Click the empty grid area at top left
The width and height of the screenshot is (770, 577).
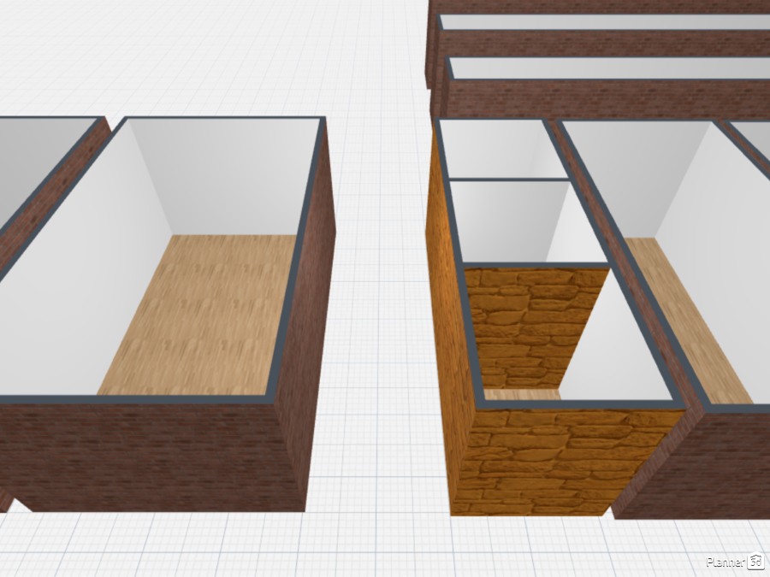point(171,51)
